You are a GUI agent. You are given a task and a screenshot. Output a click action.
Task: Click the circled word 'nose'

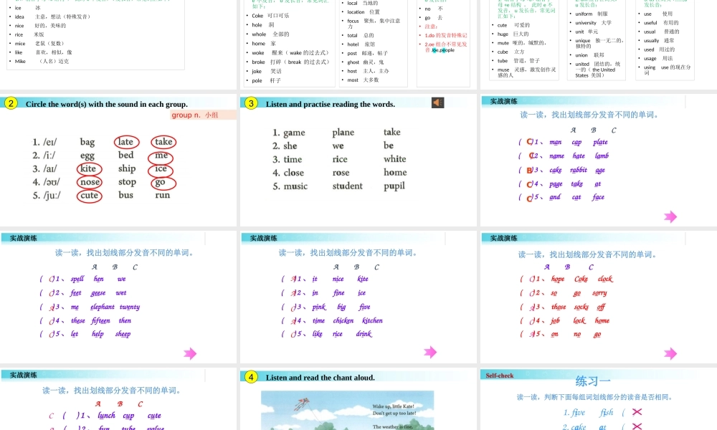tap(90, 182)
